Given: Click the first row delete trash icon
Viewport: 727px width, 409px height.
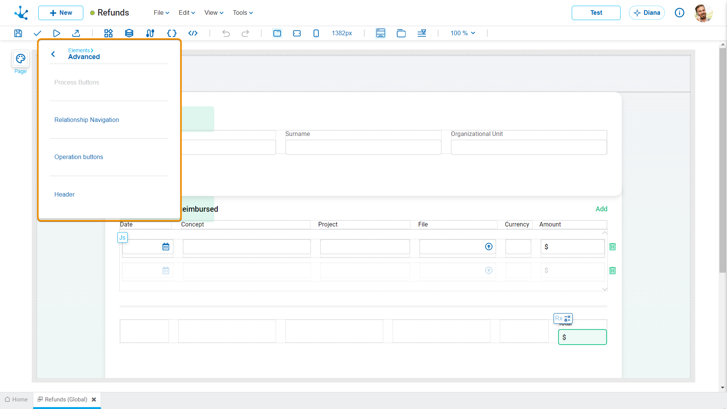Looking at the screenshot, I should coord(613,247).
